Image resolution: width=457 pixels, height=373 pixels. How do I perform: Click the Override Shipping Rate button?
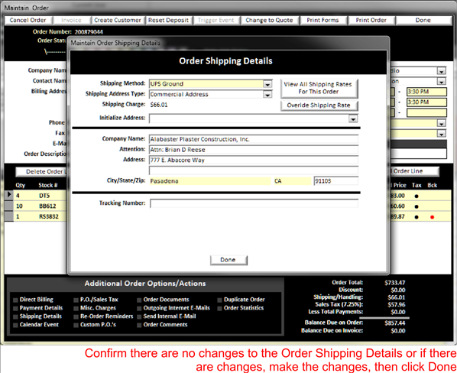click(x=319, y=105)
